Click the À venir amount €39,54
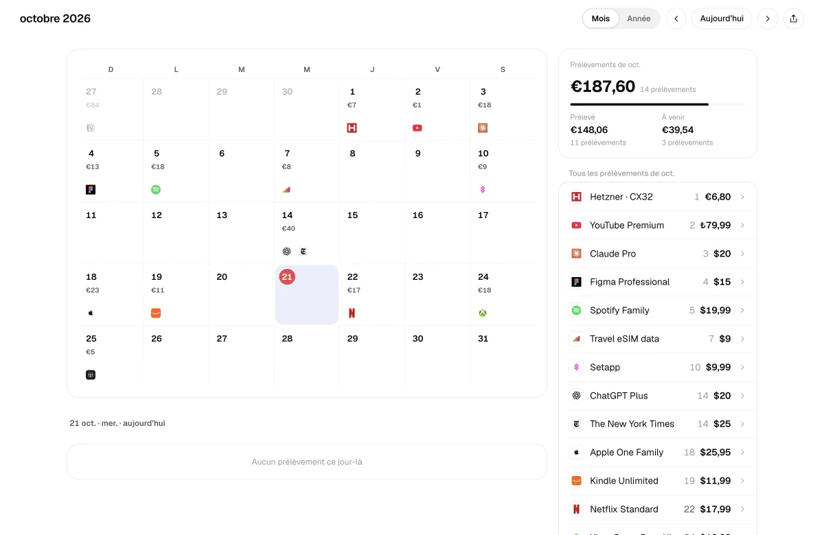This screenshot has width=824, height=535. [678, 130]
